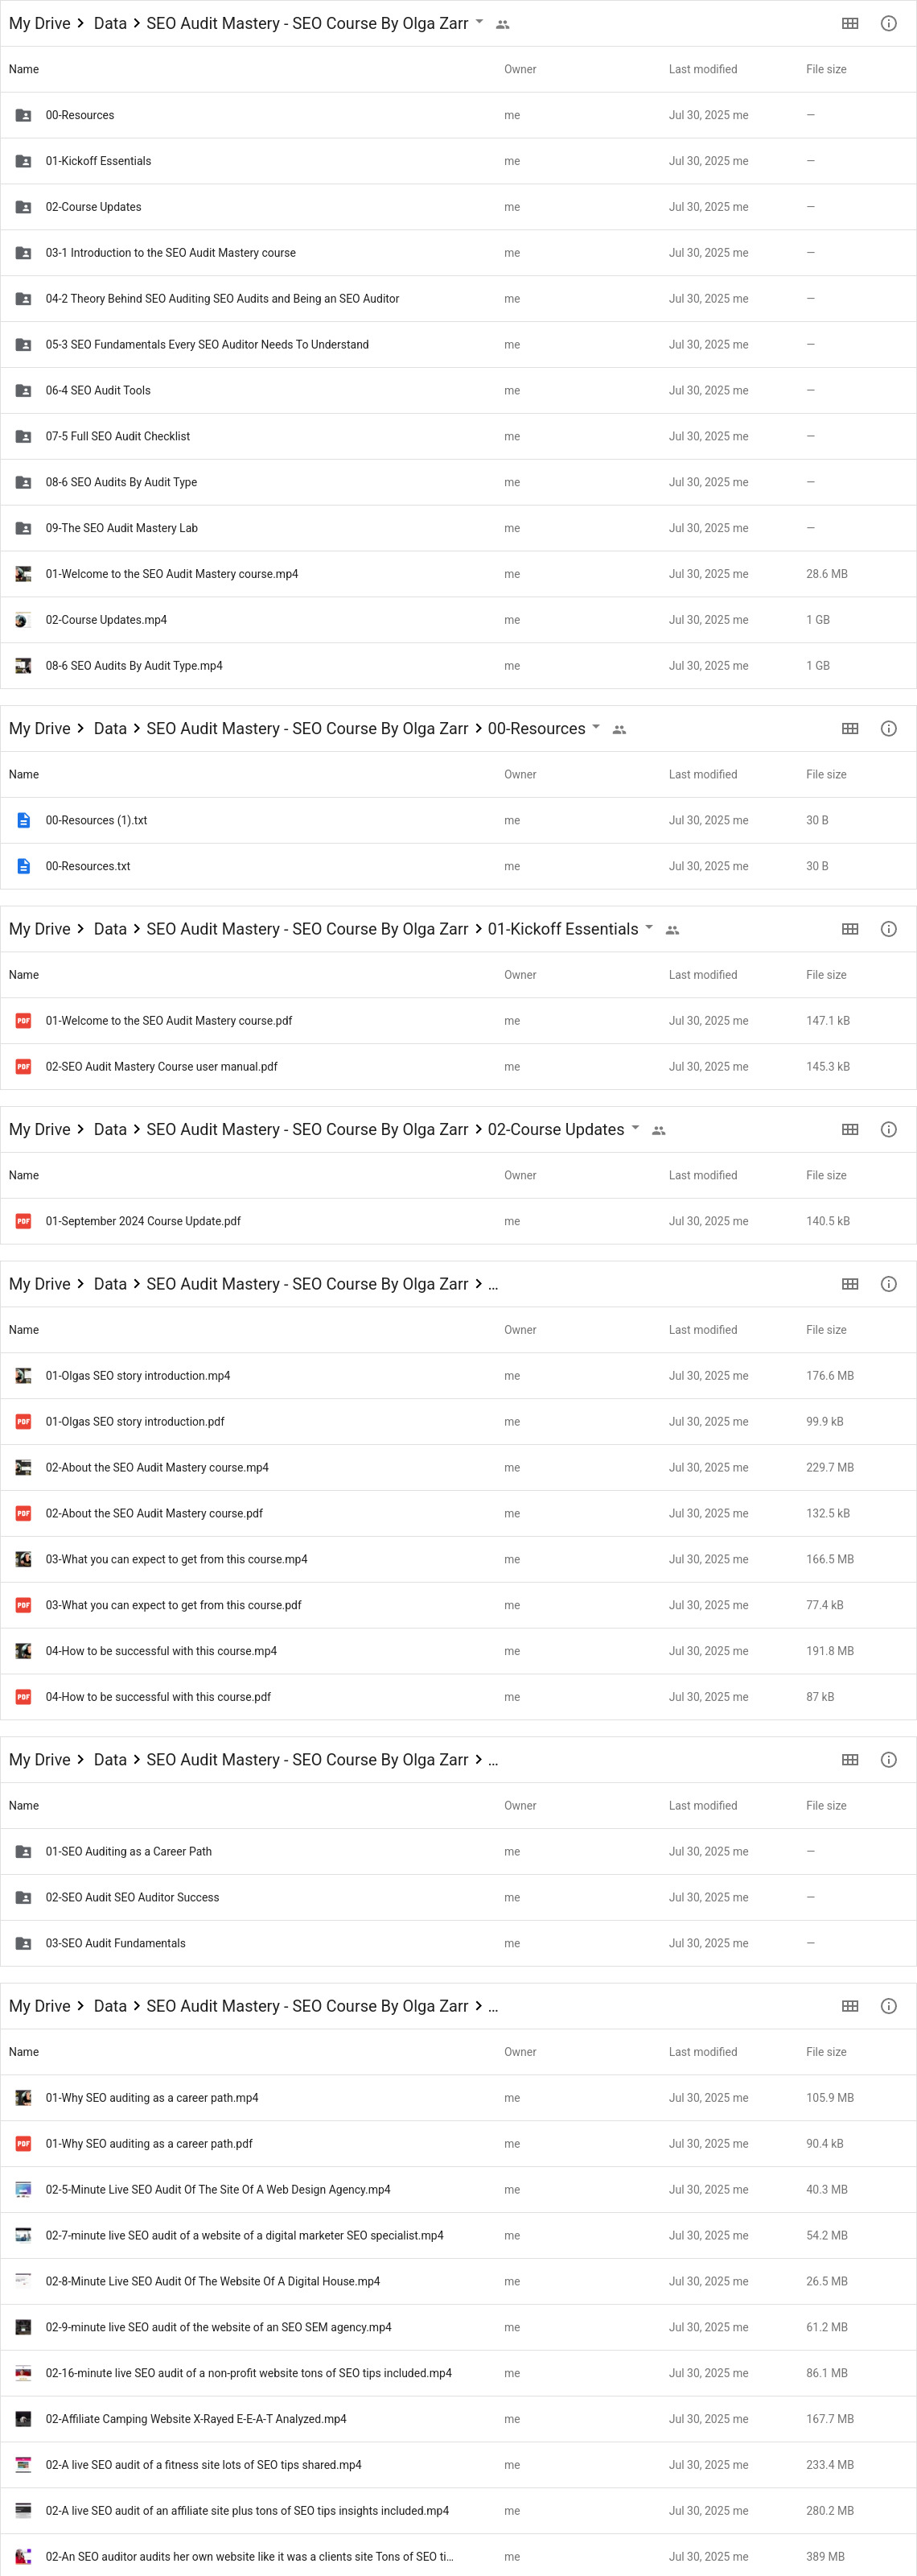Click Last modified header in the 00-Resources listing
Image resolution: width=917 pixels, height=2576 pixels.
tap(702, 774)
